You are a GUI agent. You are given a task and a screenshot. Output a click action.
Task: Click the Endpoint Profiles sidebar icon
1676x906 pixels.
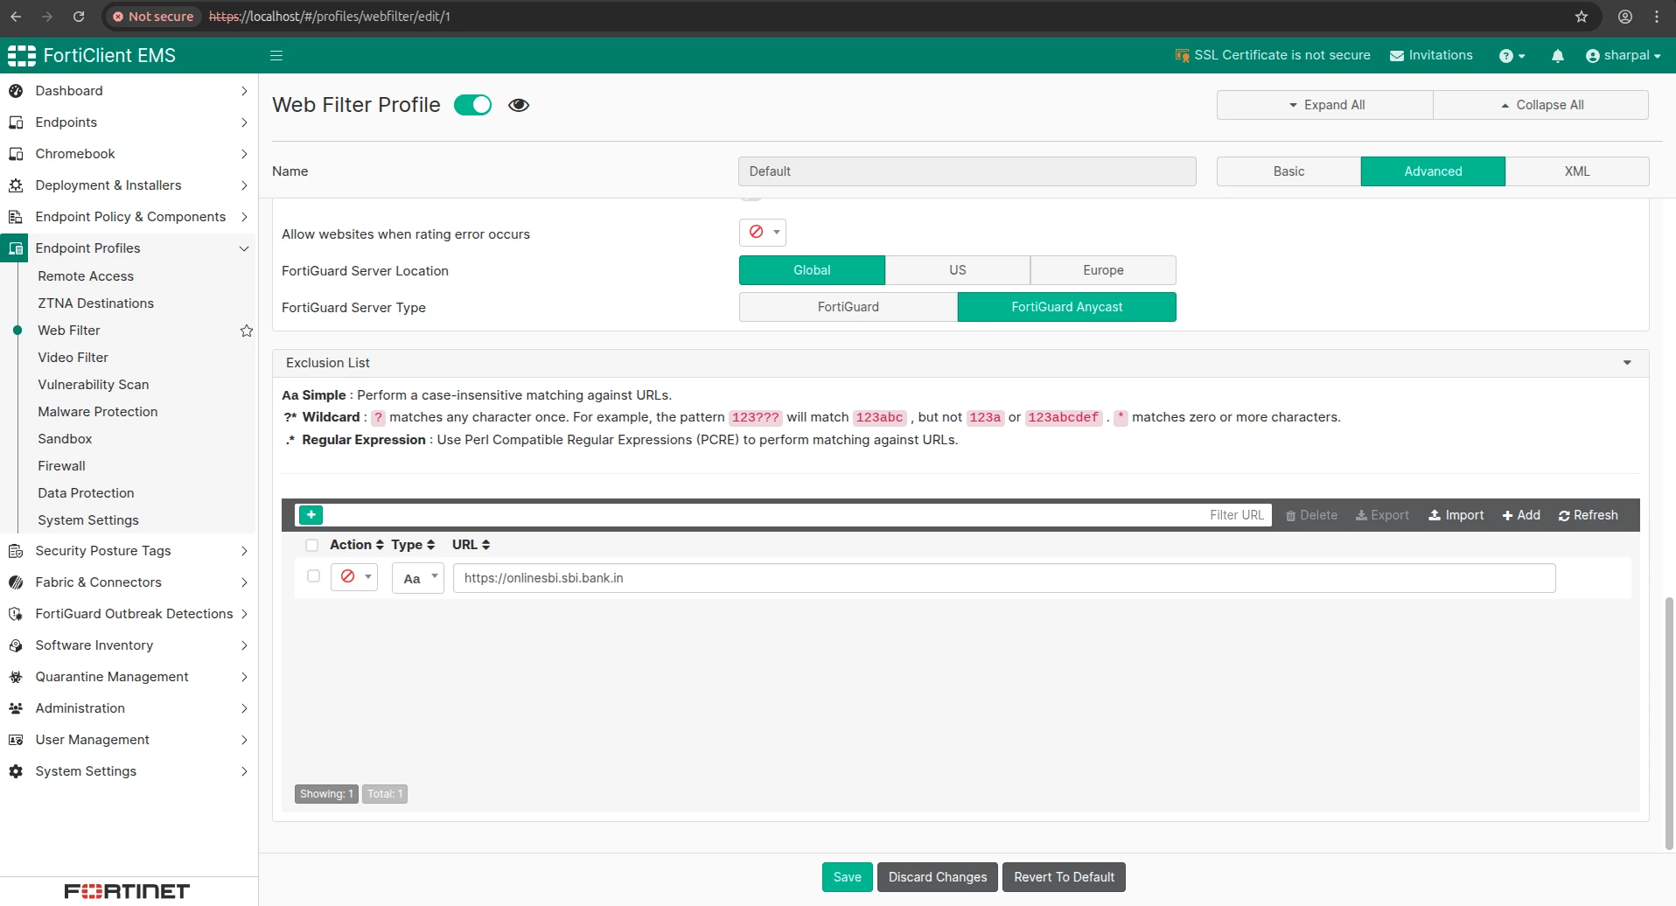[16, 248]
